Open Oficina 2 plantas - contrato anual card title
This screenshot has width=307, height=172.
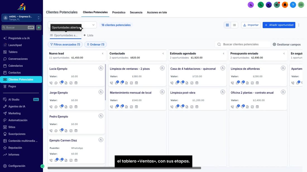click(252, 93)
